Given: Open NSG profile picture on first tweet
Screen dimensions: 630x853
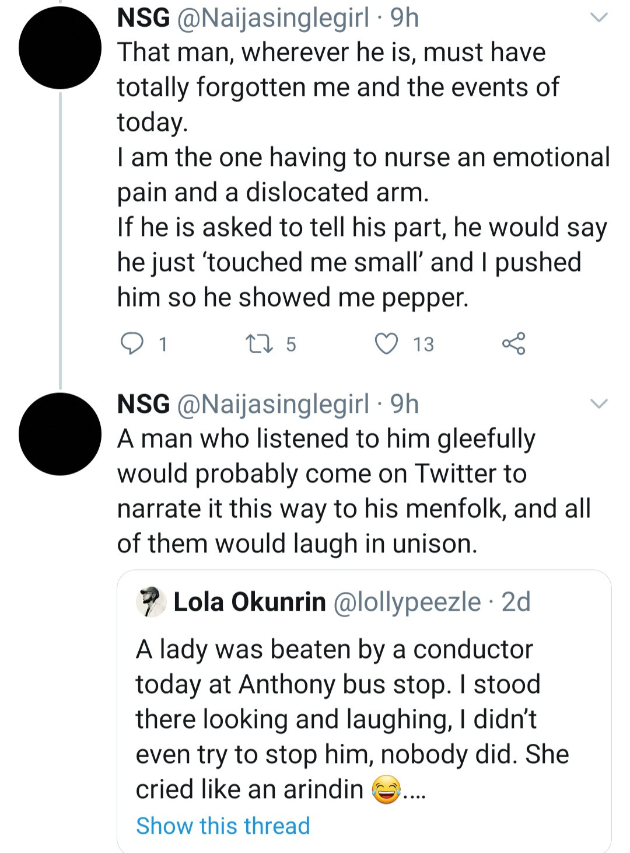Looking at the screenshot, I should pos(60,48).
